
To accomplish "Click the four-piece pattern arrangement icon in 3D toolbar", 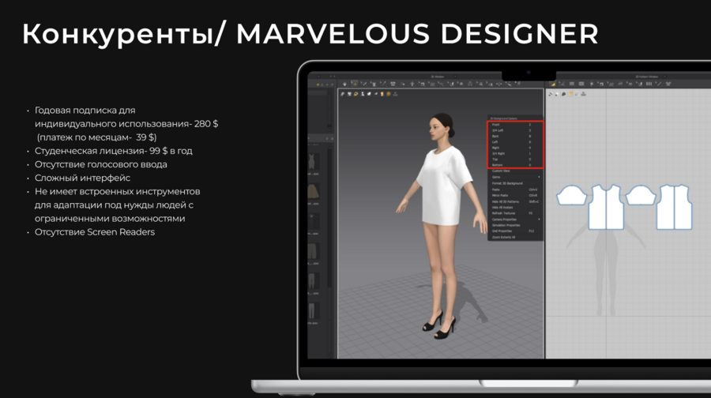I will (x=393, y=84).
